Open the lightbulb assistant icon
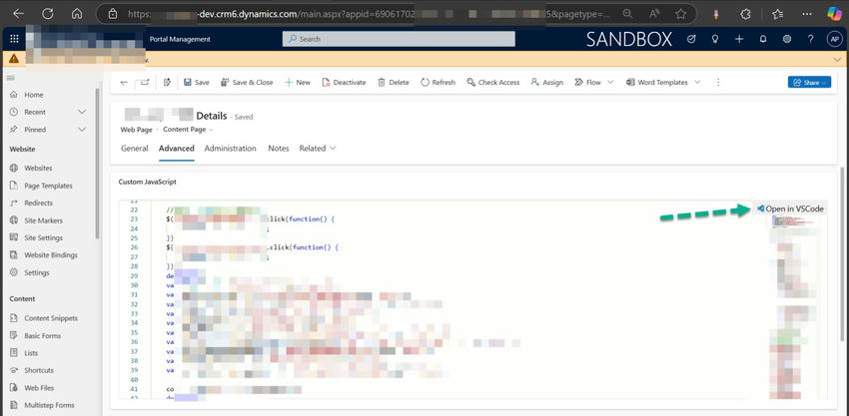The width and height of the screenshot is (849, 416). click(715, 39)
